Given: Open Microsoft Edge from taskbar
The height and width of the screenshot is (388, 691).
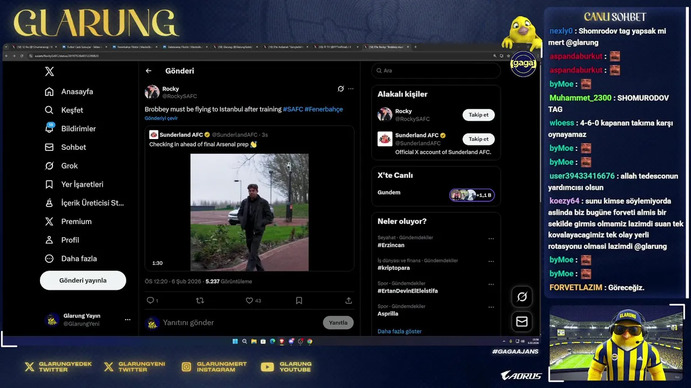Looking at the screenshot, I should coord(273,341).
